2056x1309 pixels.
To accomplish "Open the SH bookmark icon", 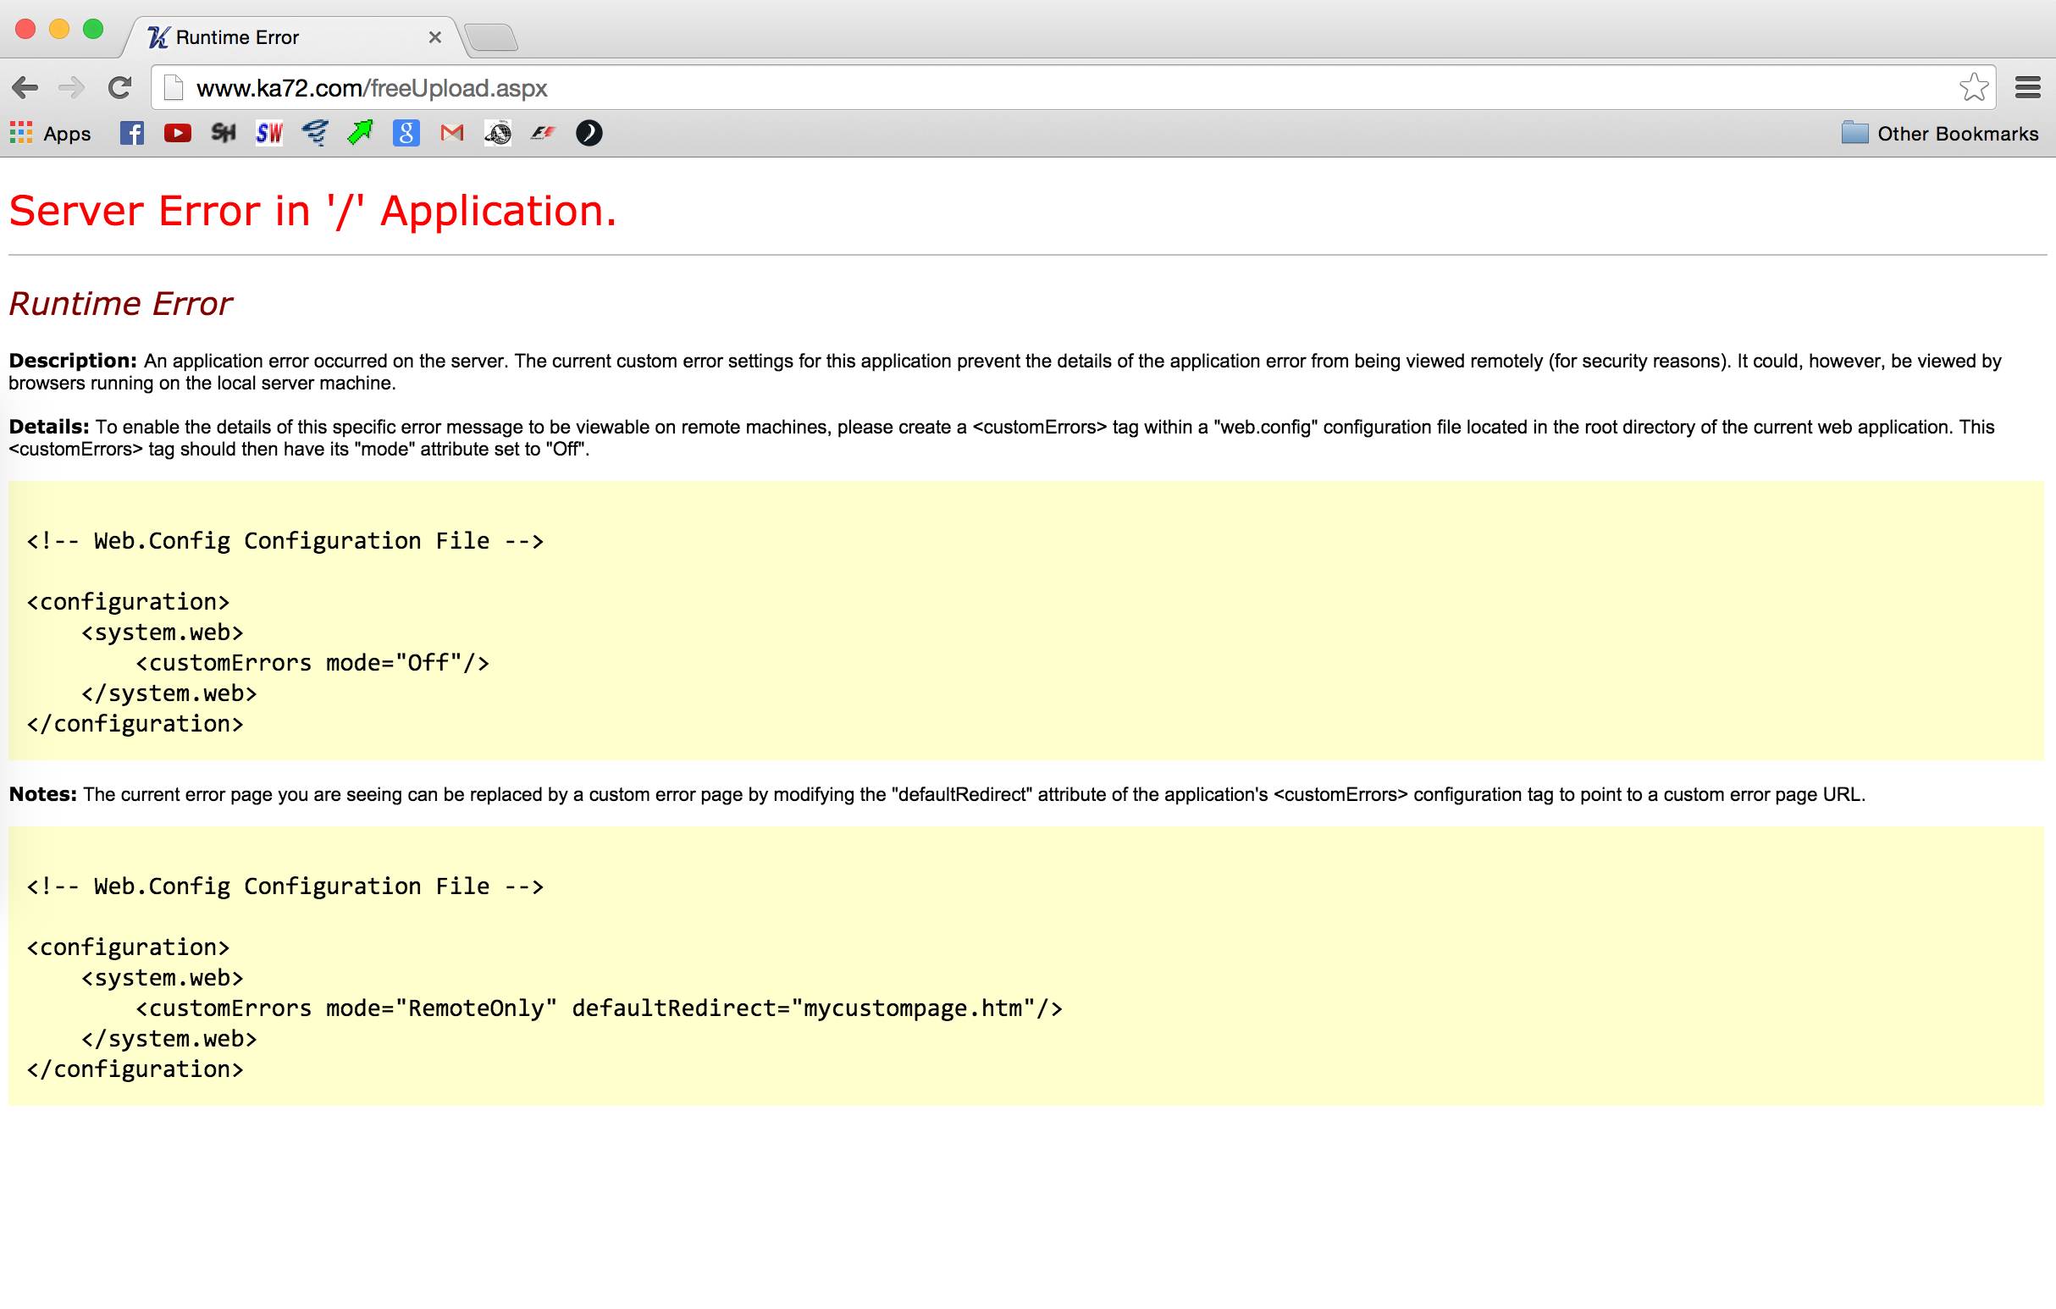I will (223, 132).
